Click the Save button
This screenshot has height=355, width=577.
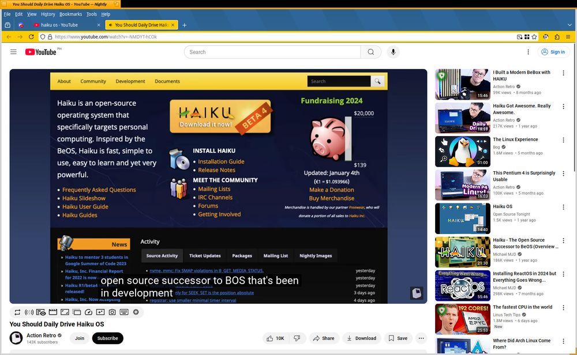[398, 338]
